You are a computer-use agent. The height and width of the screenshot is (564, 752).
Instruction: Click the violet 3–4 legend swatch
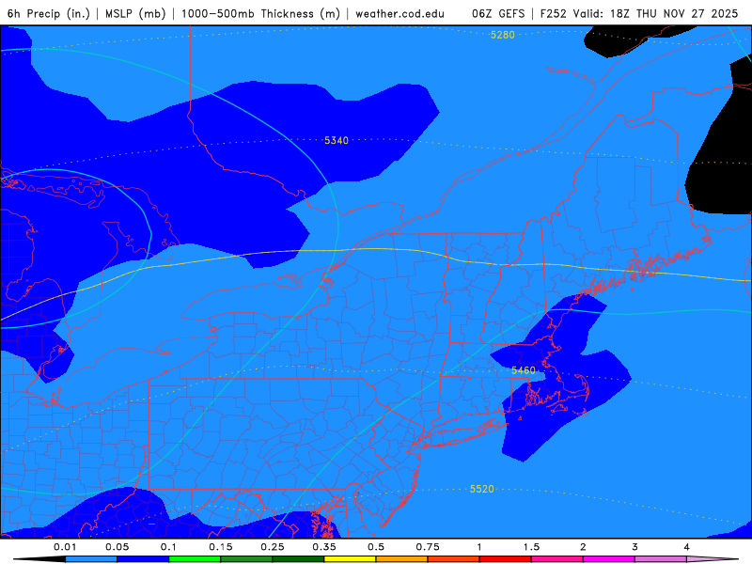pos(661,559)
